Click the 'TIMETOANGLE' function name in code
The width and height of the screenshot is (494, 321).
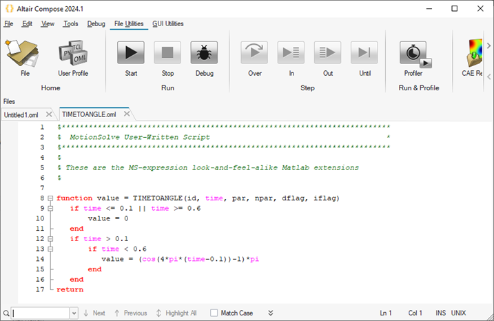coord(158,198)
